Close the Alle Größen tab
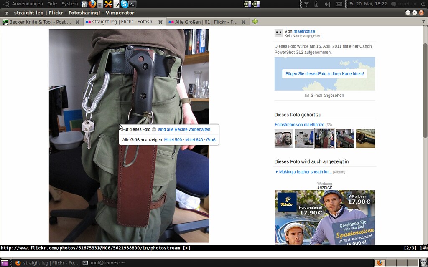 click(244, 22)
